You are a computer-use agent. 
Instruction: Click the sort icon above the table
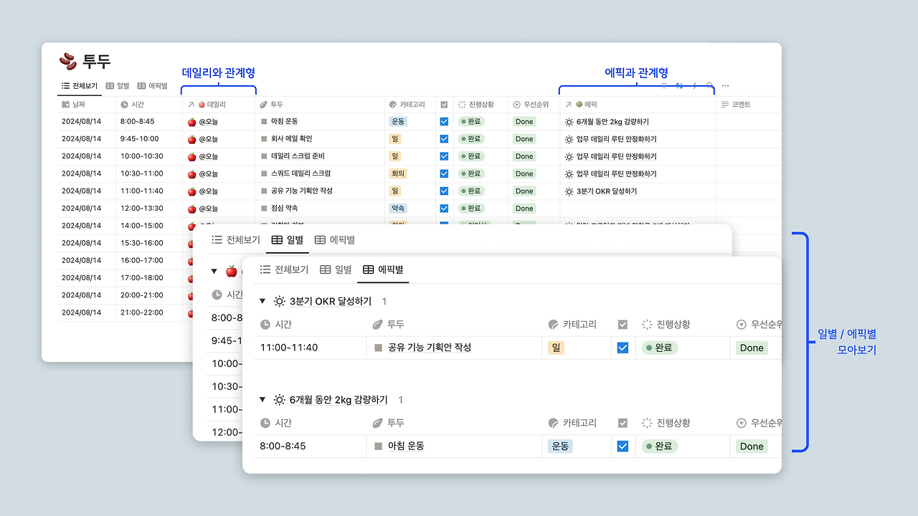coord(679,86)
